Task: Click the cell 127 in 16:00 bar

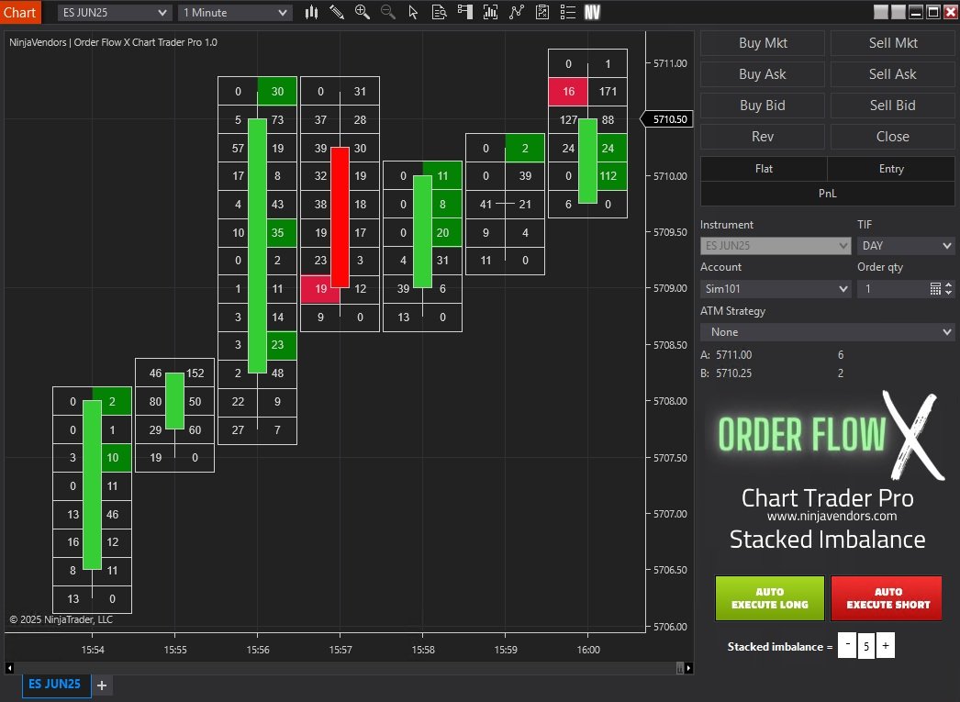Action: tap(568, 119)
